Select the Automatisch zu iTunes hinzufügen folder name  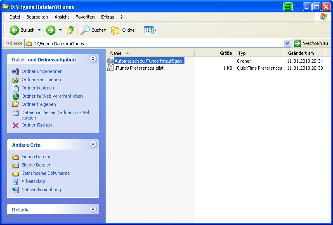point(148,61)
